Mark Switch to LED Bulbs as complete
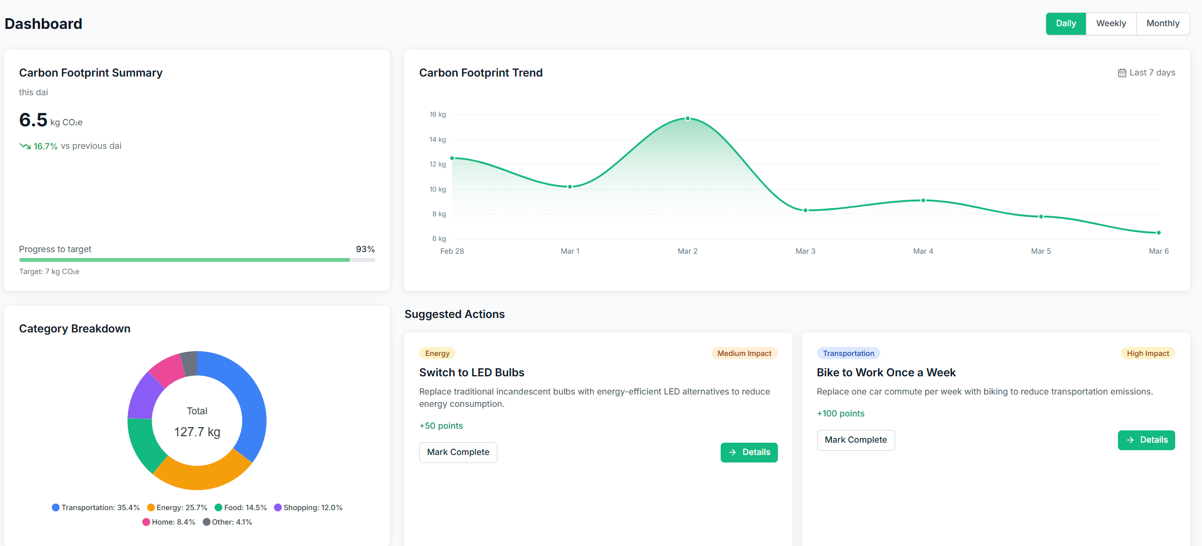 click(458, 452)
